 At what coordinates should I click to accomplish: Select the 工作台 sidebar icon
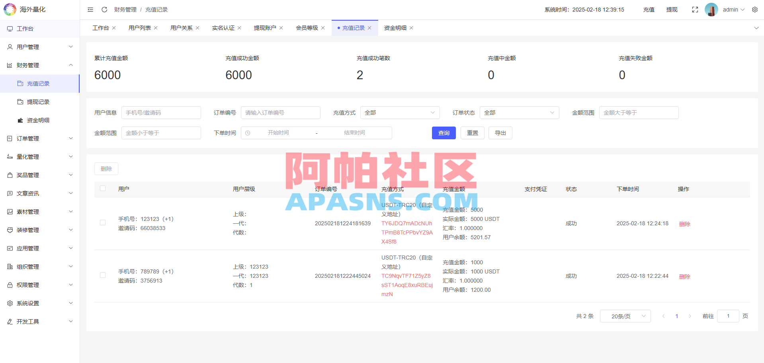(10, 28)
